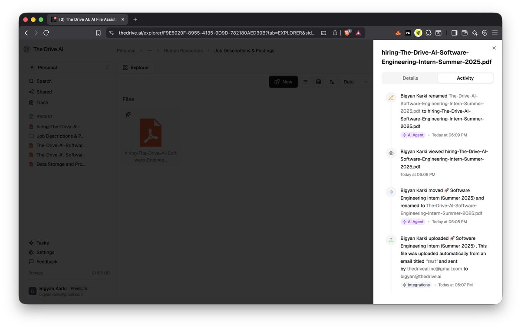Open the Personal workspace dropdown
521x329 pixels.
pos(69,68)
